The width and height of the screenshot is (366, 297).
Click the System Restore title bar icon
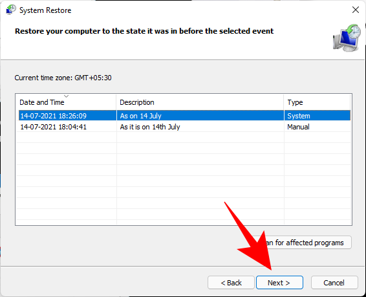pos(11,10)
